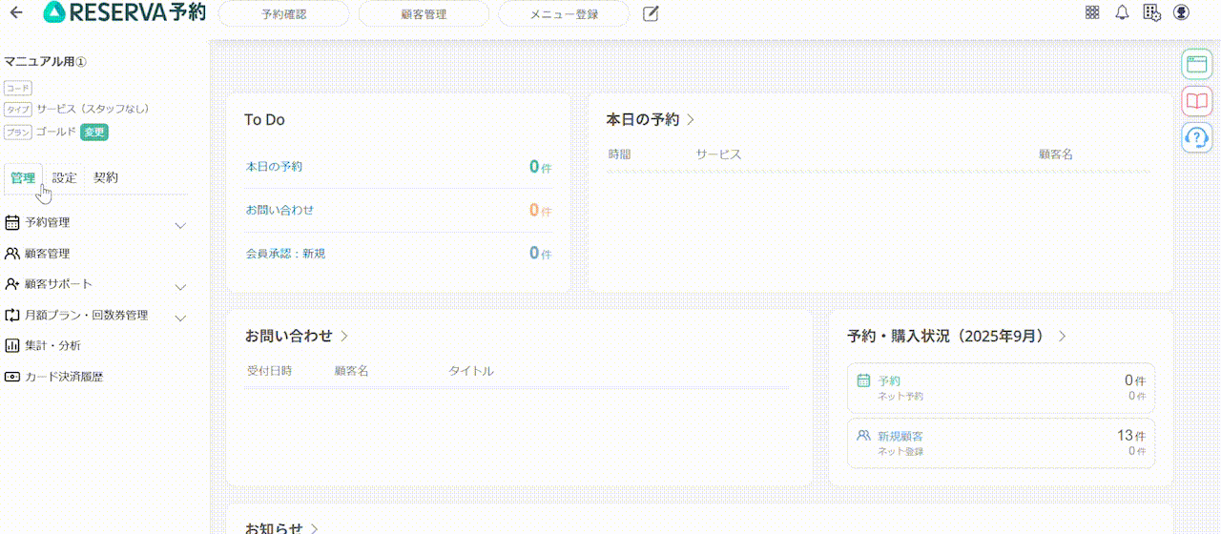Viewport: 1221px width, 534px height.
Task: Click the To Do panel heading
Action: coord(264,119)
